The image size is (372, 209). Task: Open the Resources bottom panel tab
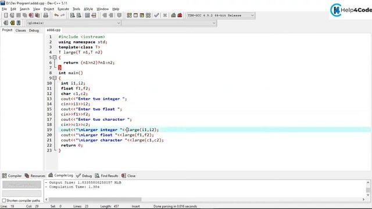tap(35, 175)
